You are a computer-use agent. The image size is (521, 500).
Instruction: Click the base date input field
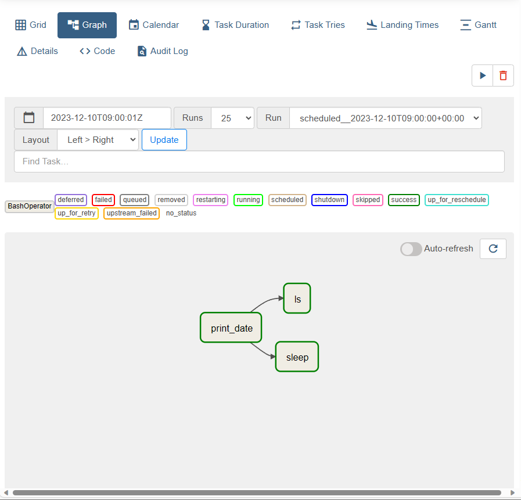click(107, 118)
